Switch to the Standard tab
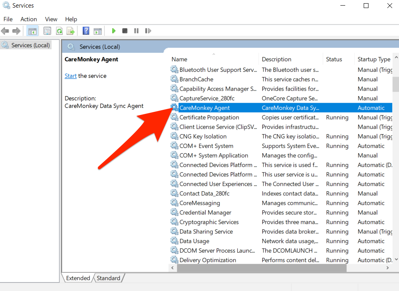Image resolution: width=399 pixels, height=291 pixels. click(x=108, y=278)
